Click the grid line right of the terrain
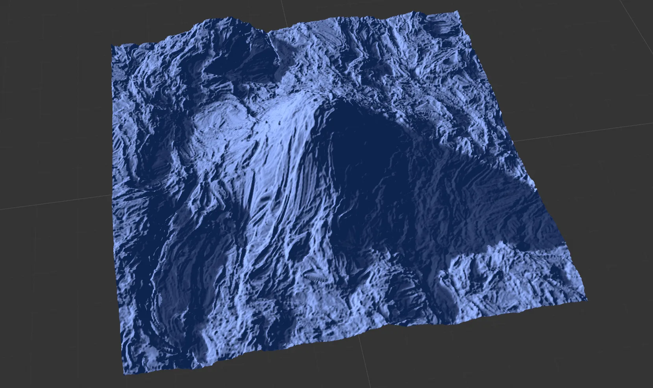Screen dimensions: 653x388 tap(583, 131)
